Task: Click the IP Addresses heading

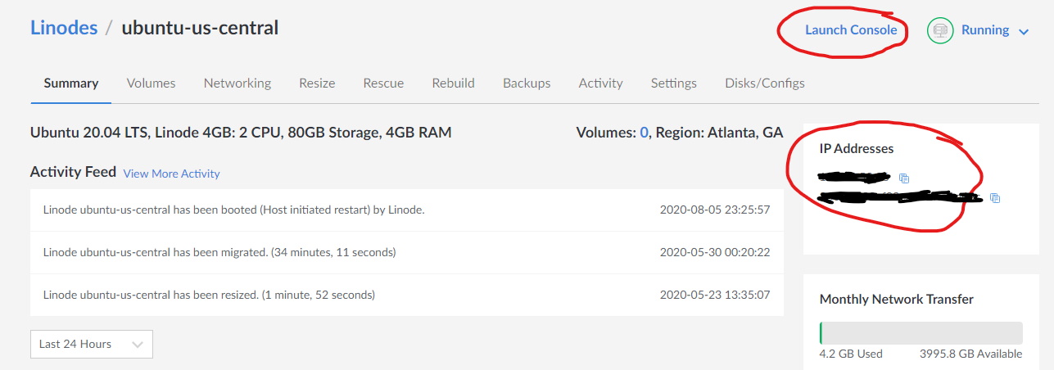Action: tap(857, 148)
